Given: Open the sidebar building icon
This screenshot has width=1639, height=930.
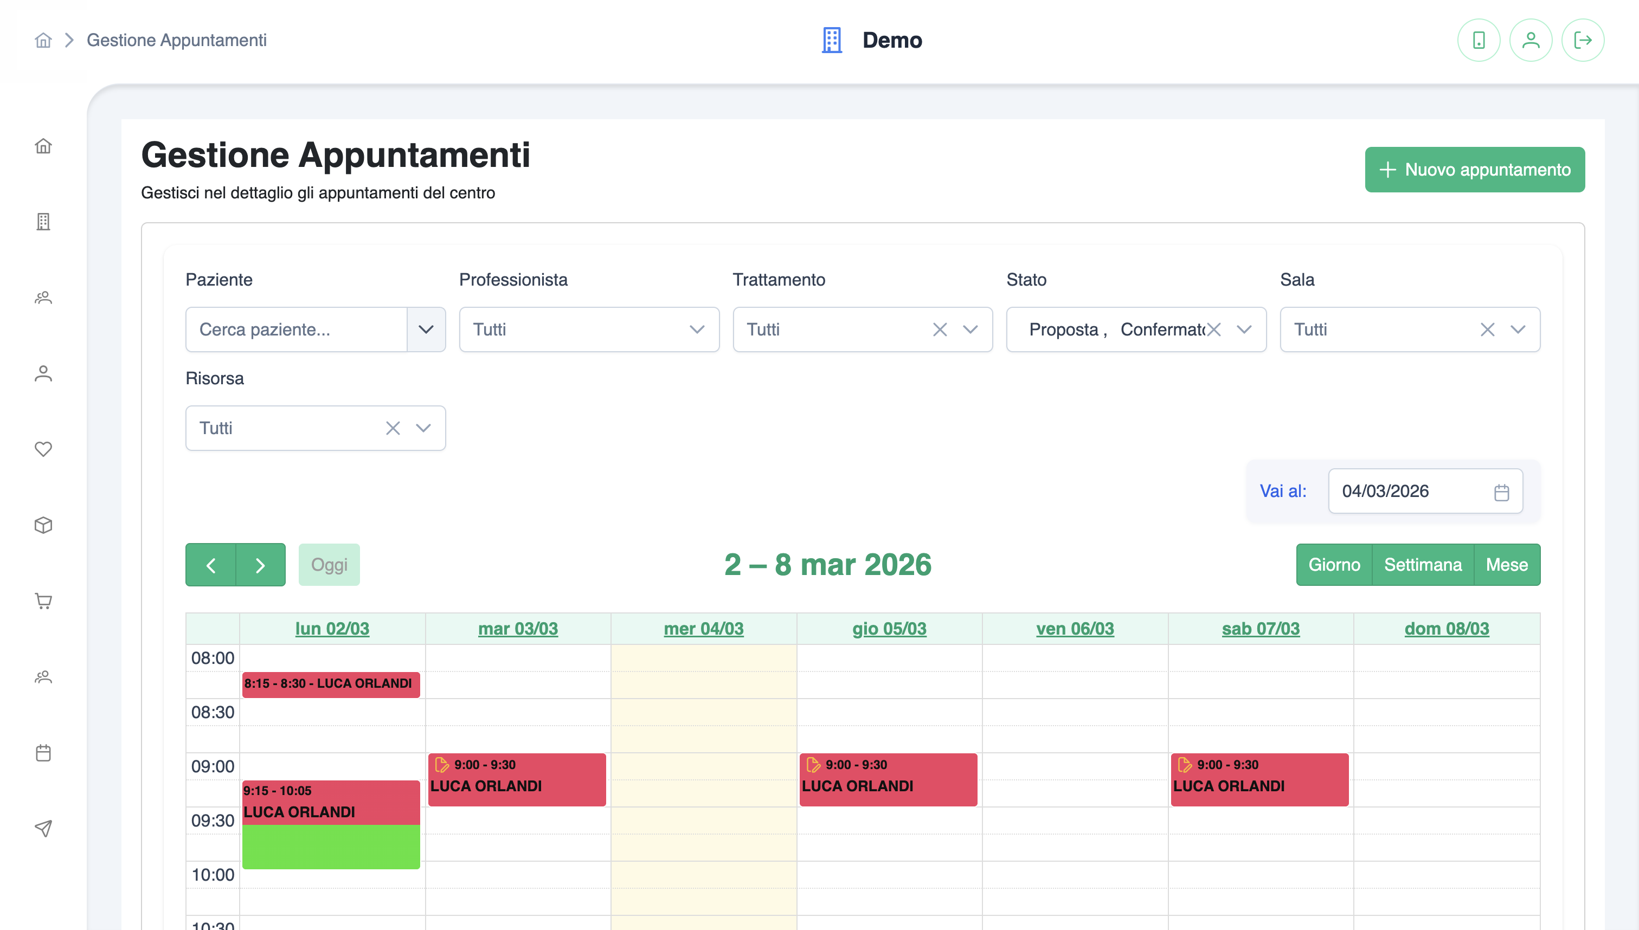Looking at the screenshot, I should (x=43, y=222).
